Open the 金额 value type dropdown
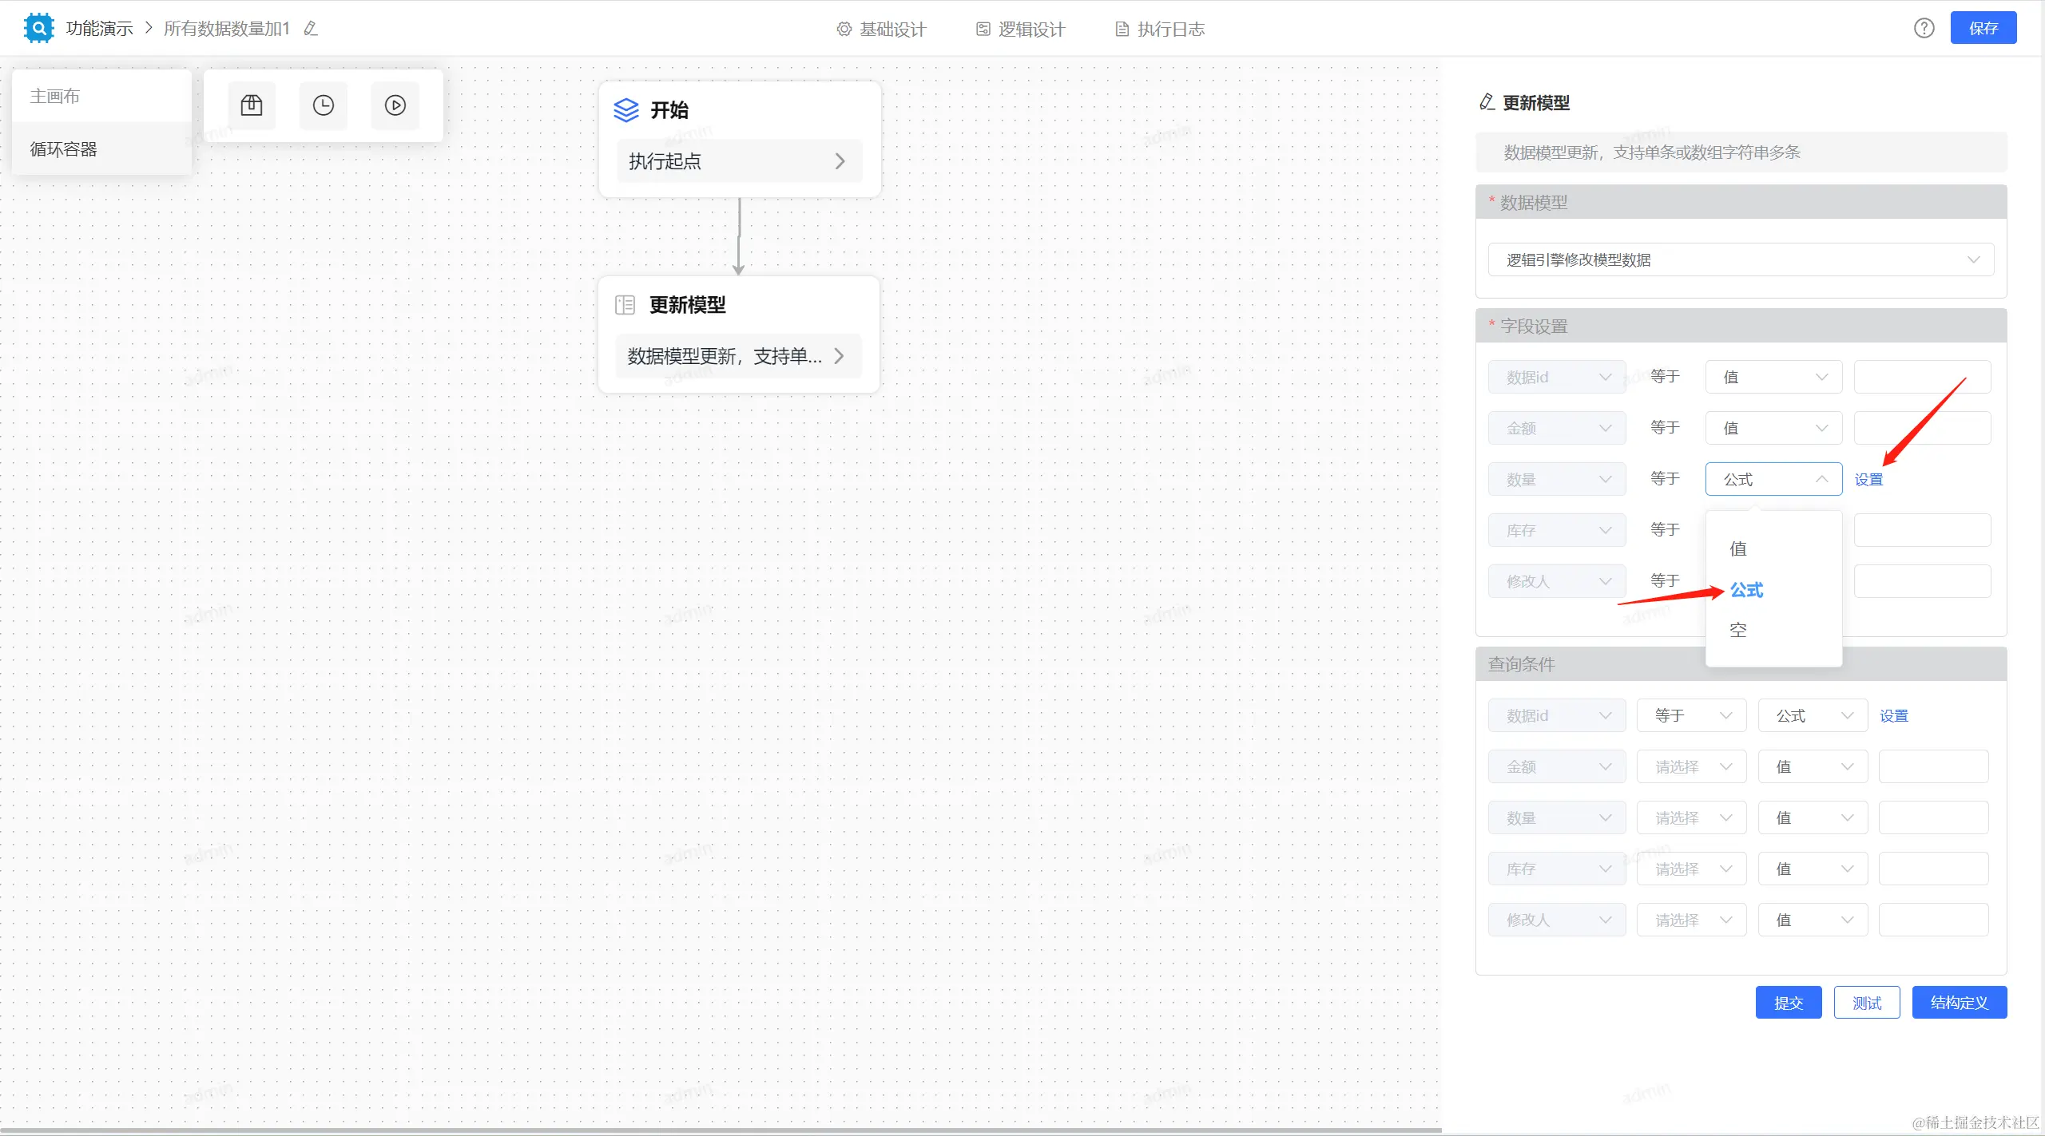The height and width of the screenshot is (1136, 2045). tap(1773, 428)
